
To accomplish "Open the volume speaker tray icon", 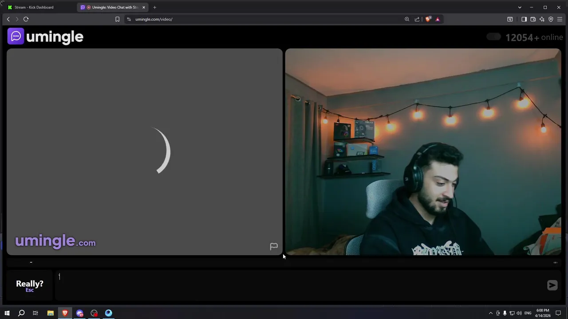I will point(519,313).
